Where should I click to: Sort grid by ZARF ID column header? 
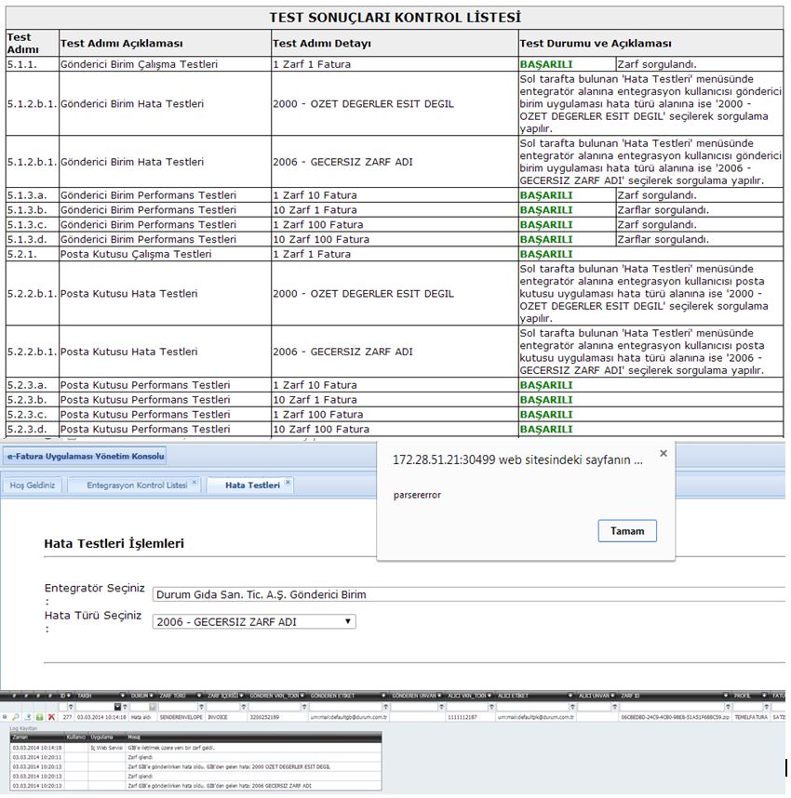(633, 695)
